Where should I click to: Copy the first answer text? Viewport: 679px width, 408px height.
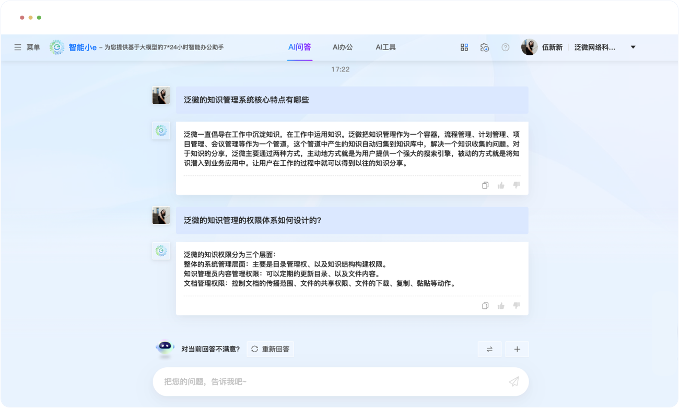point(485,185)
